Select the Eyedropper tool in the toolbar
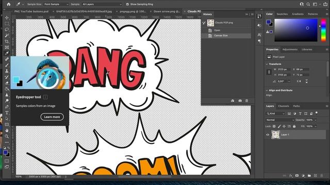Screen dimensions: 330x185 click(7, 53)
